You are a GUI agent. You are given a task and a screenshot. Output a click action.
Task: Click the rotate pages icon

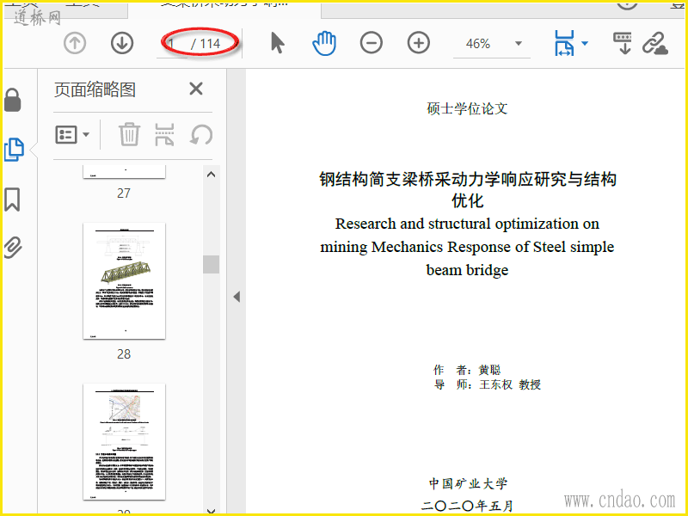[x=201, y=134]
